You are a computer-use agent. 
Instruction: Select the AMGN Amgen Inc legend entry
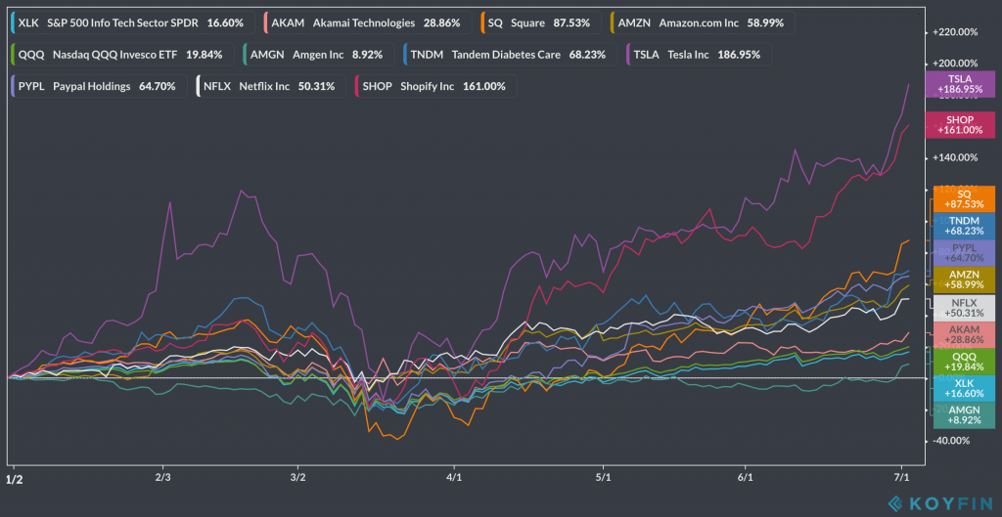coord(321,55)
